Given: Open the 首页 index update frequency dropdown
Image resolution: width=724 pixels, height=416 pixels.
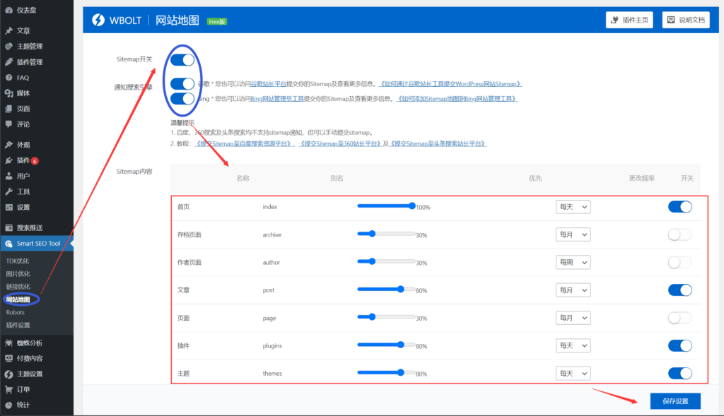Looking at the screenshot, I should click(573, 207).
